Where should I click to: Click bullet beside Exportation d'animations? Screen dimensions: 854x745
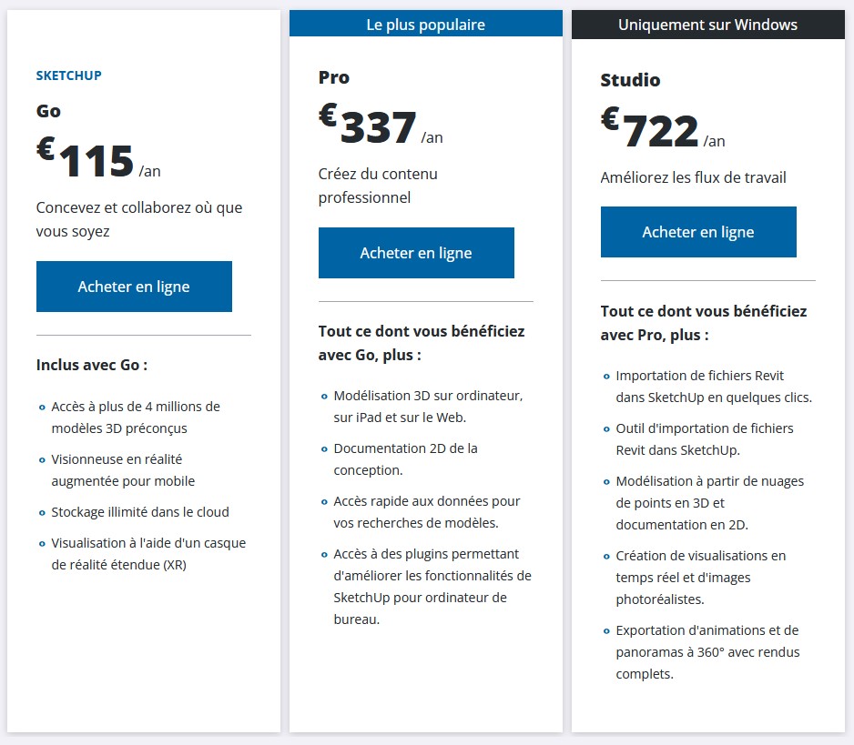pyautogui.click(x=606, y=630)
